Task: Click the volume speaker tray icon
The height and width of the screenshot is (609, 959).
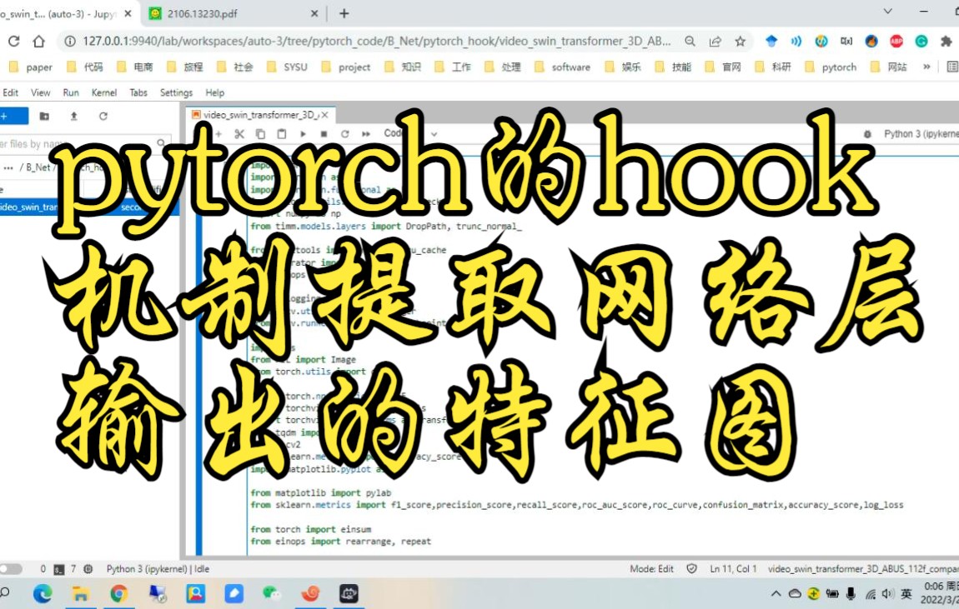Action: [x=888, y=593]
